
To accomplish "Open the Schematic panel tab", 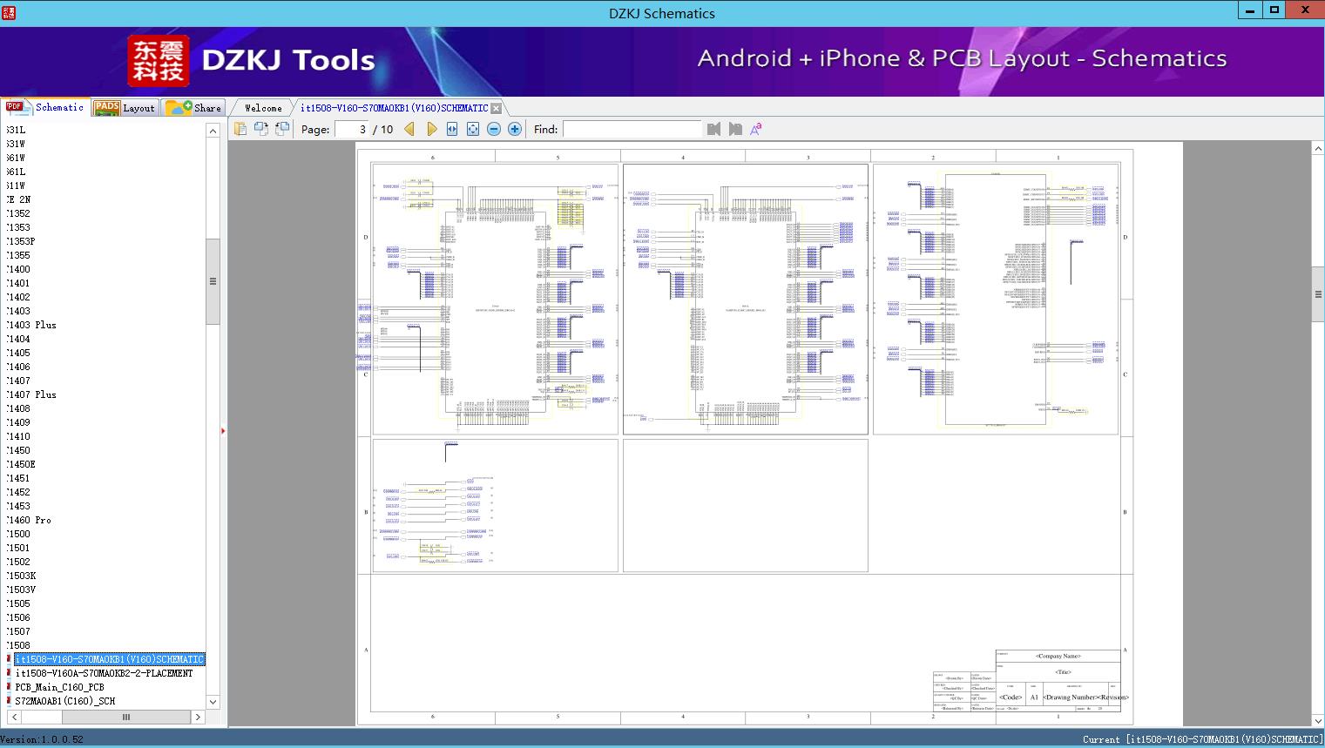I will point(45,107).
